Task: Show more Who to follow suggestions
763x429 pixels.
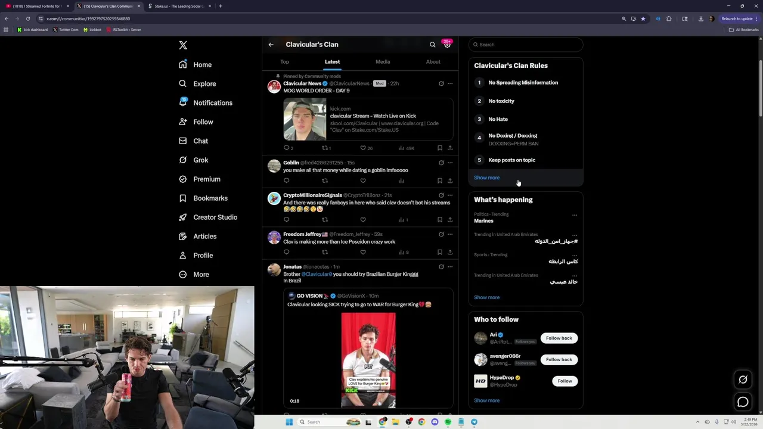Action: click(487, 400)
